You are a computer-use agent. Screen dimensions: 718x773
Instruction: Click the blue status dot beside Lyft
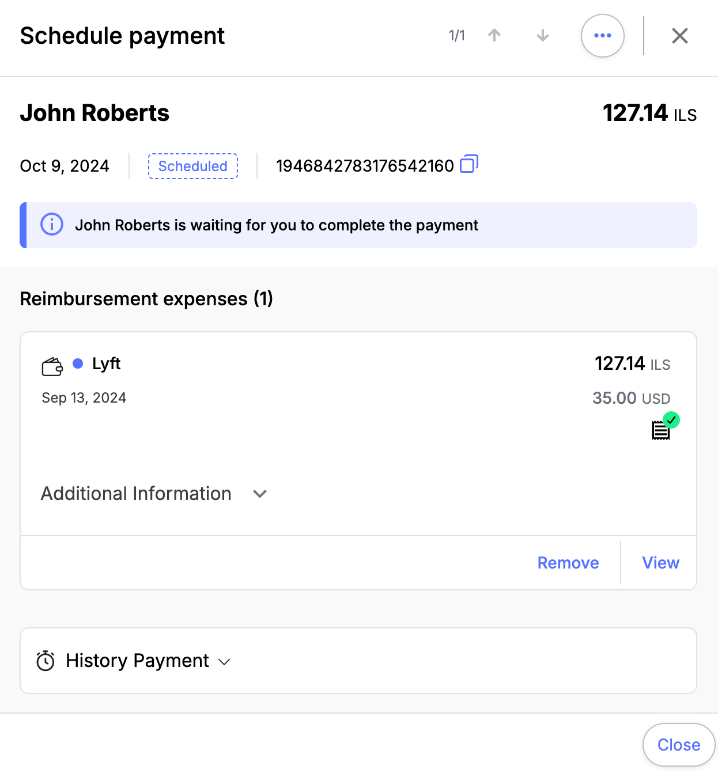[78, 363]
